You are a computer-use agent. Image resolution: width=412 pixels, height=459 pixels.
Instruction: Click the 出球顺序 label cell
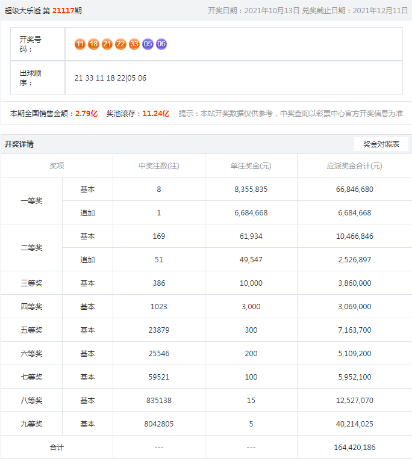pyautogui.click(x=37, y=78)
